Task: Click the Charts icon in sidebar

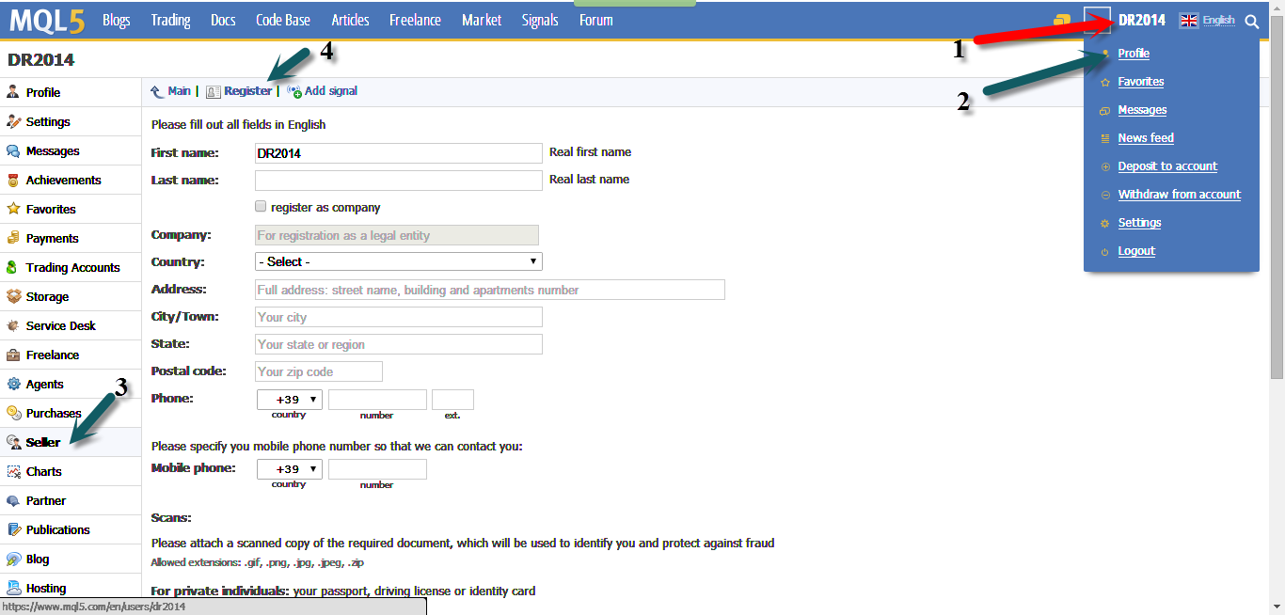Action: click(x=13, y=471)
